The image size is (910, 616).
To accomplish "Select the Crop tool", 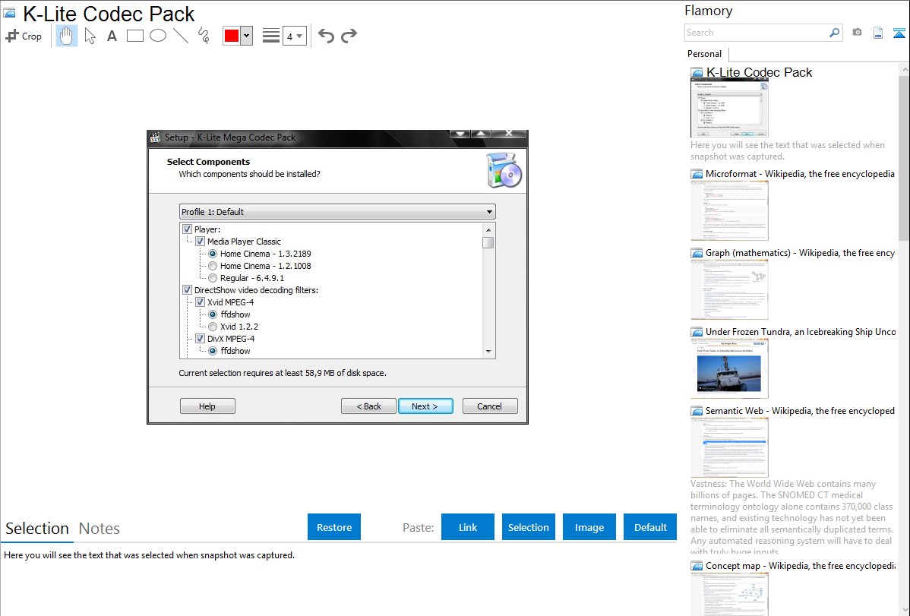I will [24, 36].
